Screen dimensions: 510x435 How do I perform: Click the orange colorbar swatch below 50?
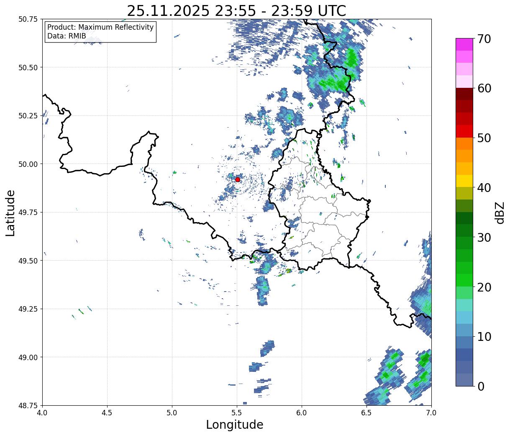(464, 144)
